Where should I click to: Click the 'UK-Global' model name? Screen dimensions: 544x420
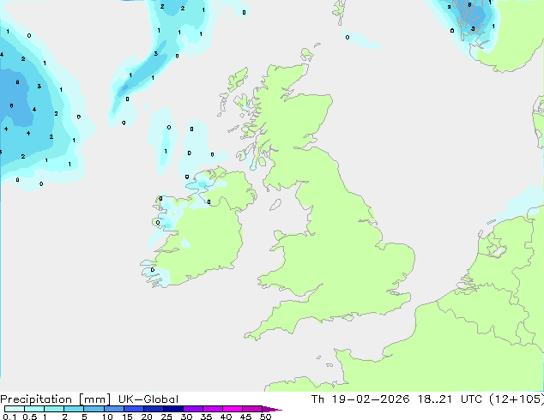tap(148, 399)
